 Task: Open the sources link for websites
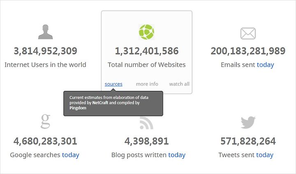point(113,84)
